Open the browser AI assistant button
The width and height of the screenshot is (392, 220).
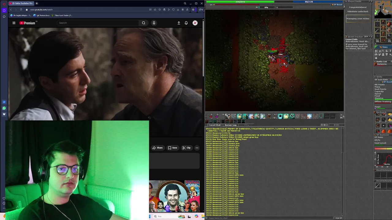coord(201,9)
